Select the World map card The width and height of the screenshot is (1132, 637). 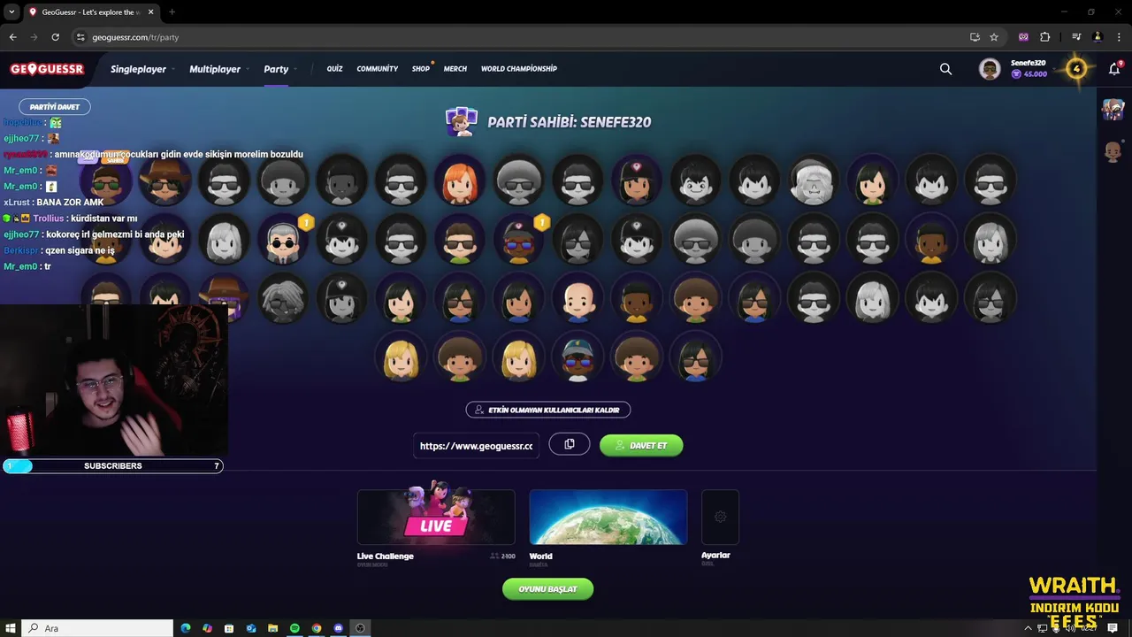pyautogui.click(x=608, y=518)
